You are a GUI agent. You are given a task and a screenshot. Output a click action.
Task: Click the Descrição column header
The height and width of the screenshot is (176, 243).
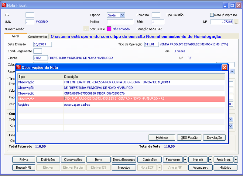pyautogui.click(x=144, y=77)
